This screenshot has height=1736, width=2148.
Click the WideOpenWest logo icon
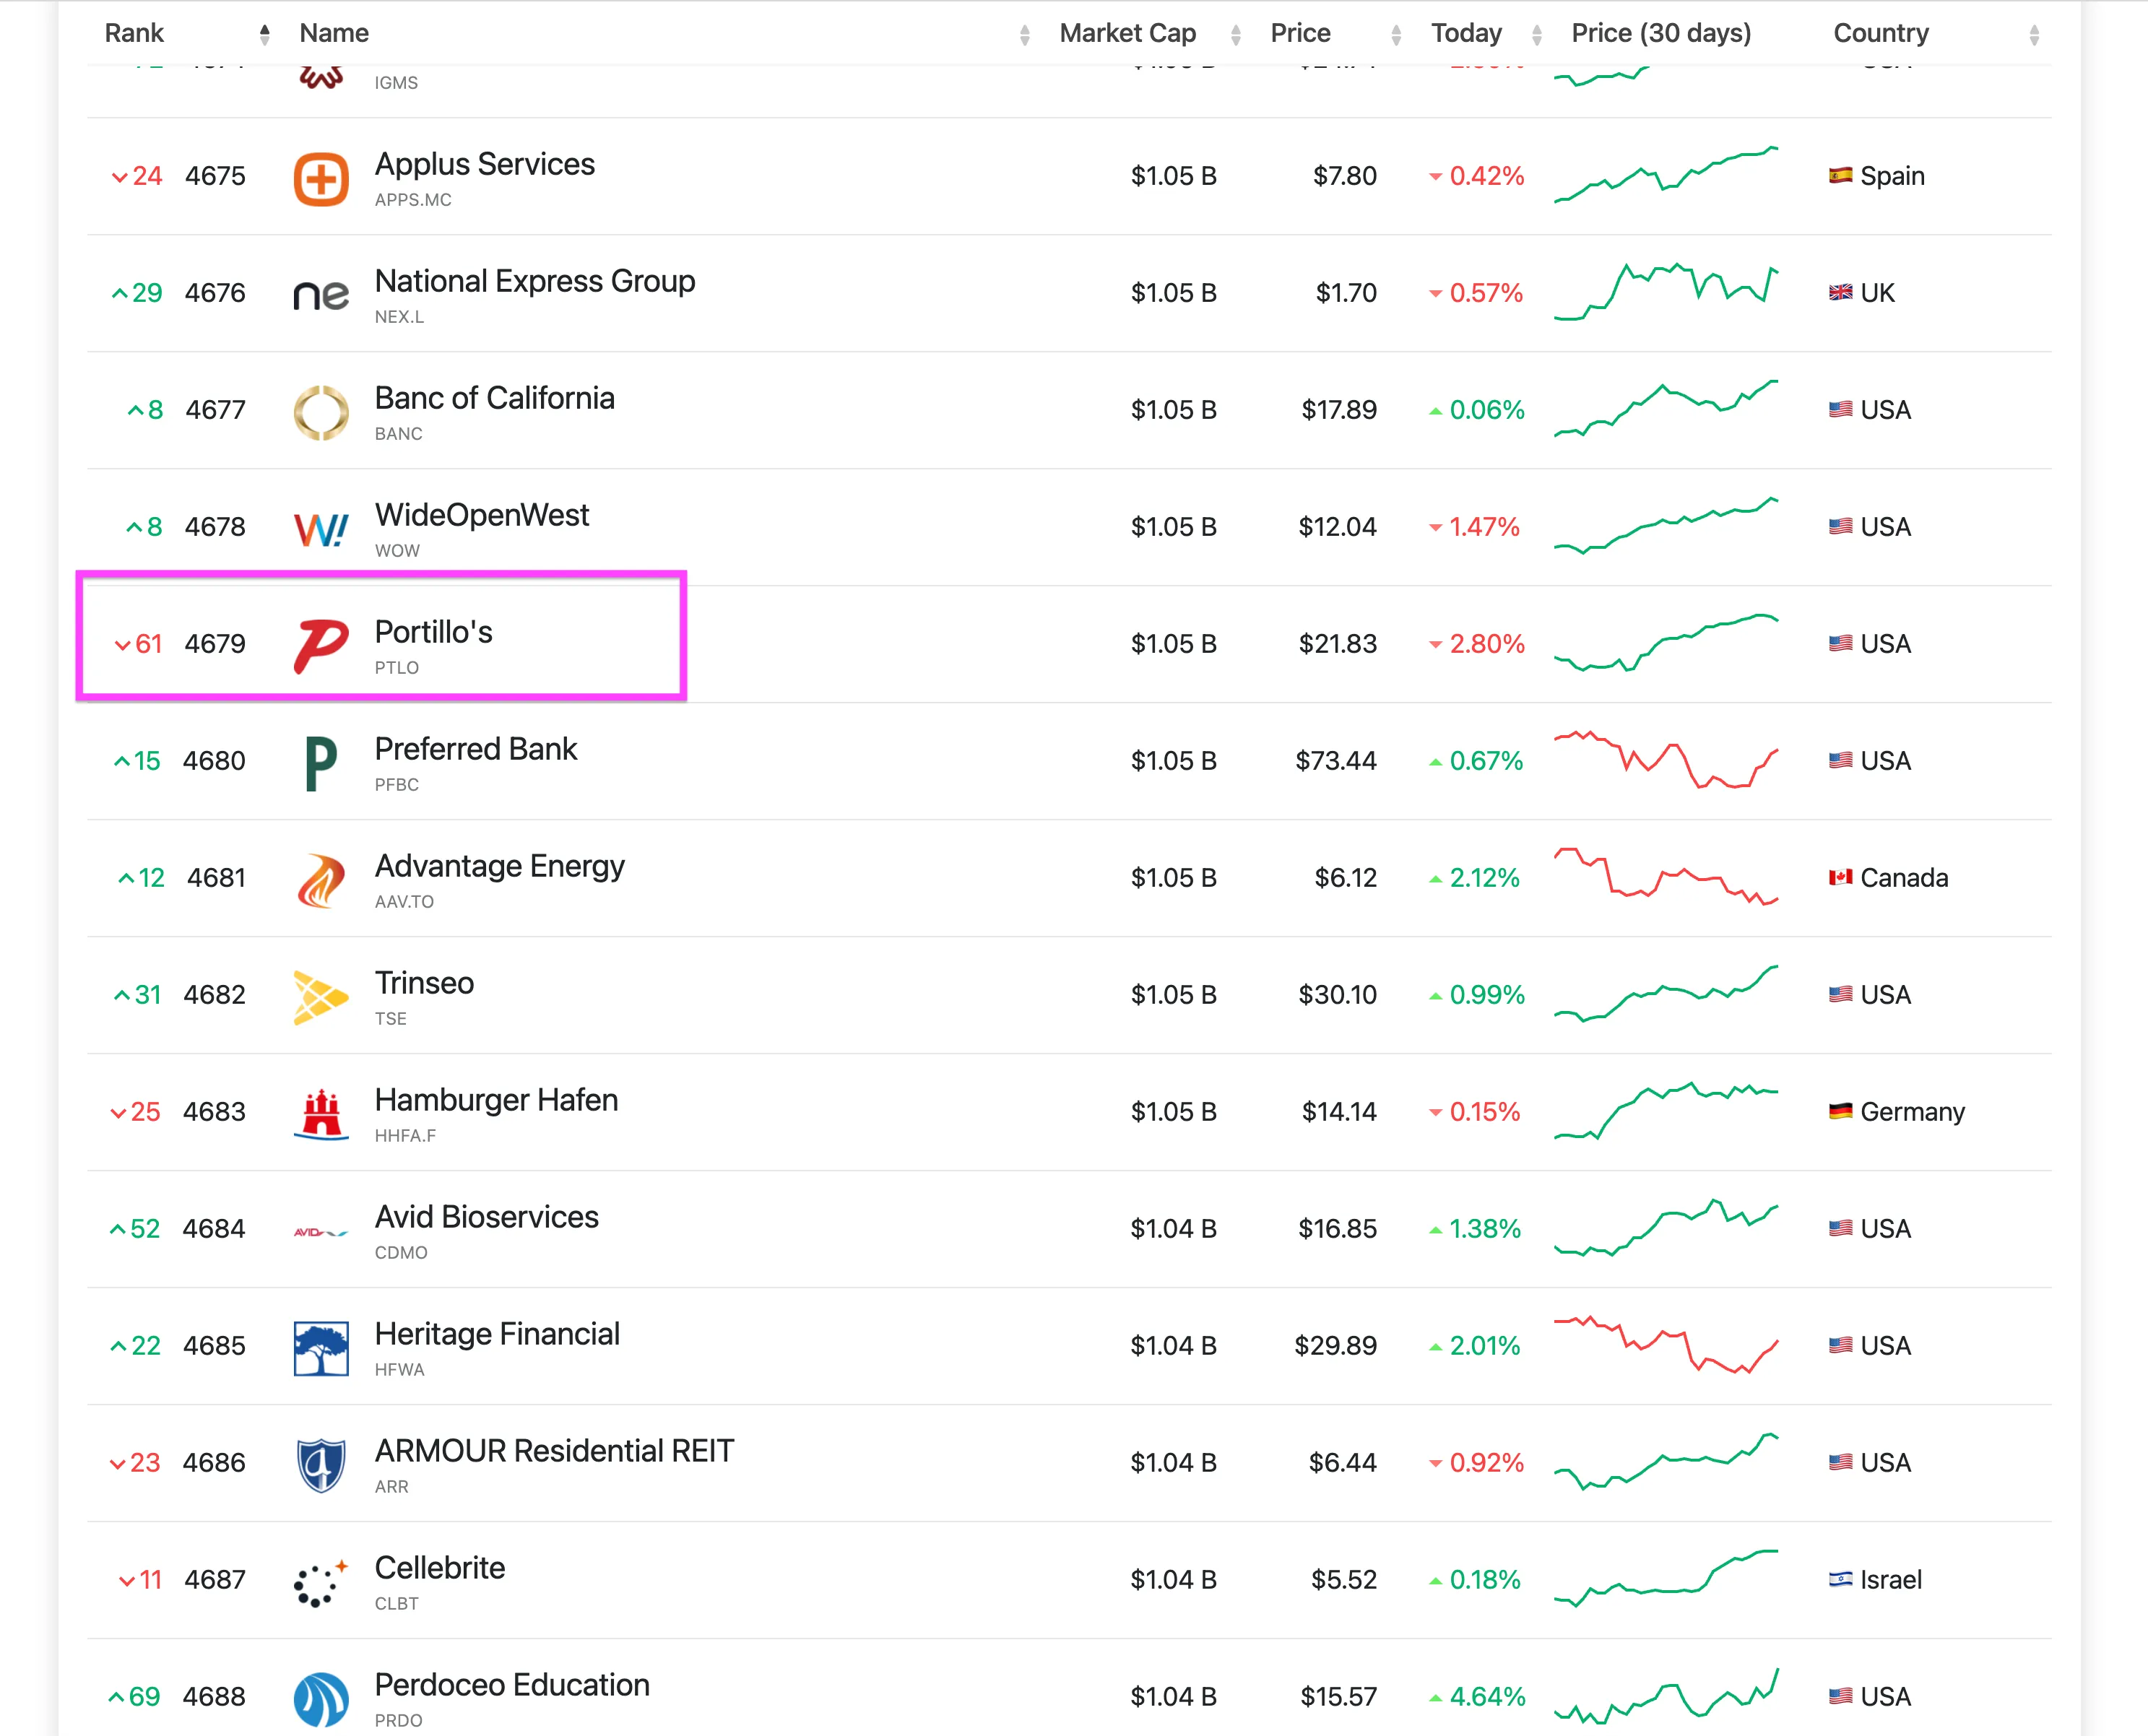click(x=321, y=529)
